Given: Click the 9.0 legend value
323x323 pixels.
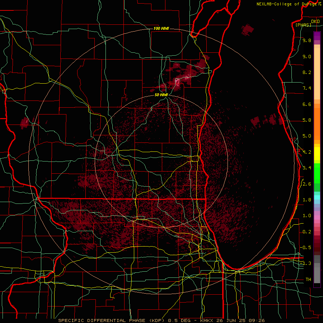Looking at the screenshot, I should (x=307, y=56).
